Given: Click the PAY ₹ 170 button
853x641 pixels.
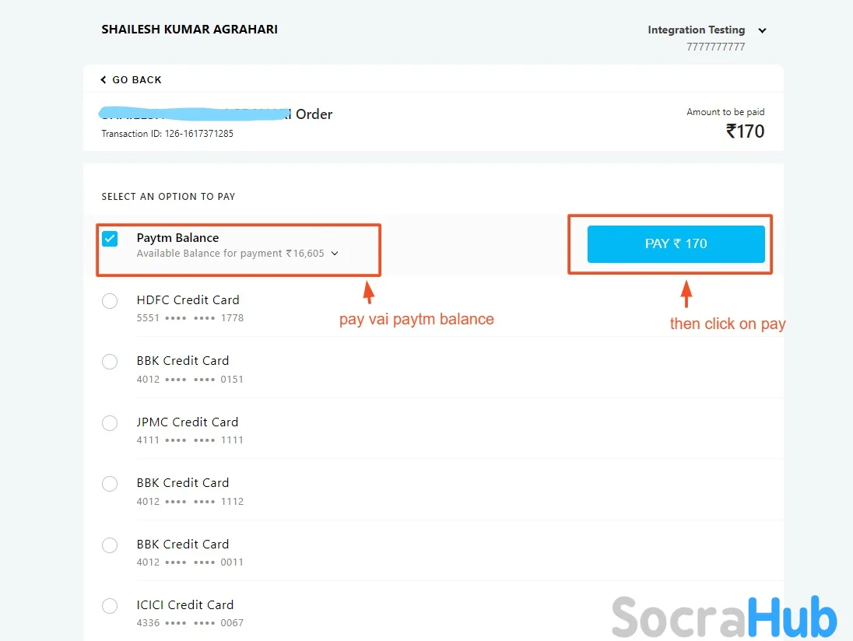Looking at the screenshot, I should (x=676, y=243).
